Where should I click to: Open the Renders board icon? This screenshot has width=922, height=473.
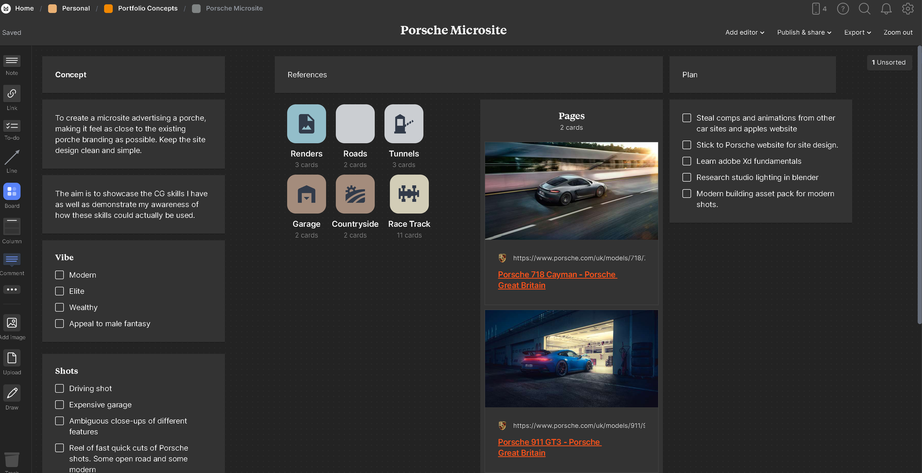pyautogui.click(x=306, y=124)
